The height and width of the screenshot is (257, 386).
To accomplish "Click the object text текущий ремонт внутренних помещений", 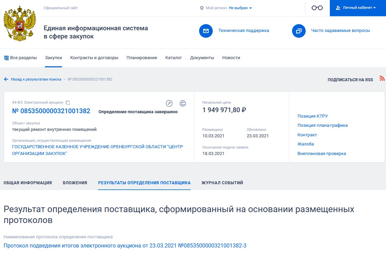I will click(x=54, y=130).
